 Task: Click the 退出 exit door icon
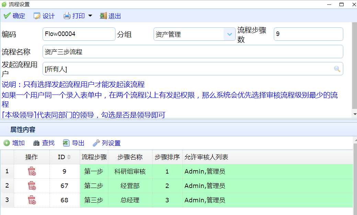(x=103, y=16)
